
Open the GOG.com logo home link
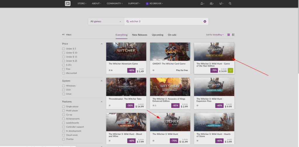coord(68,3)
